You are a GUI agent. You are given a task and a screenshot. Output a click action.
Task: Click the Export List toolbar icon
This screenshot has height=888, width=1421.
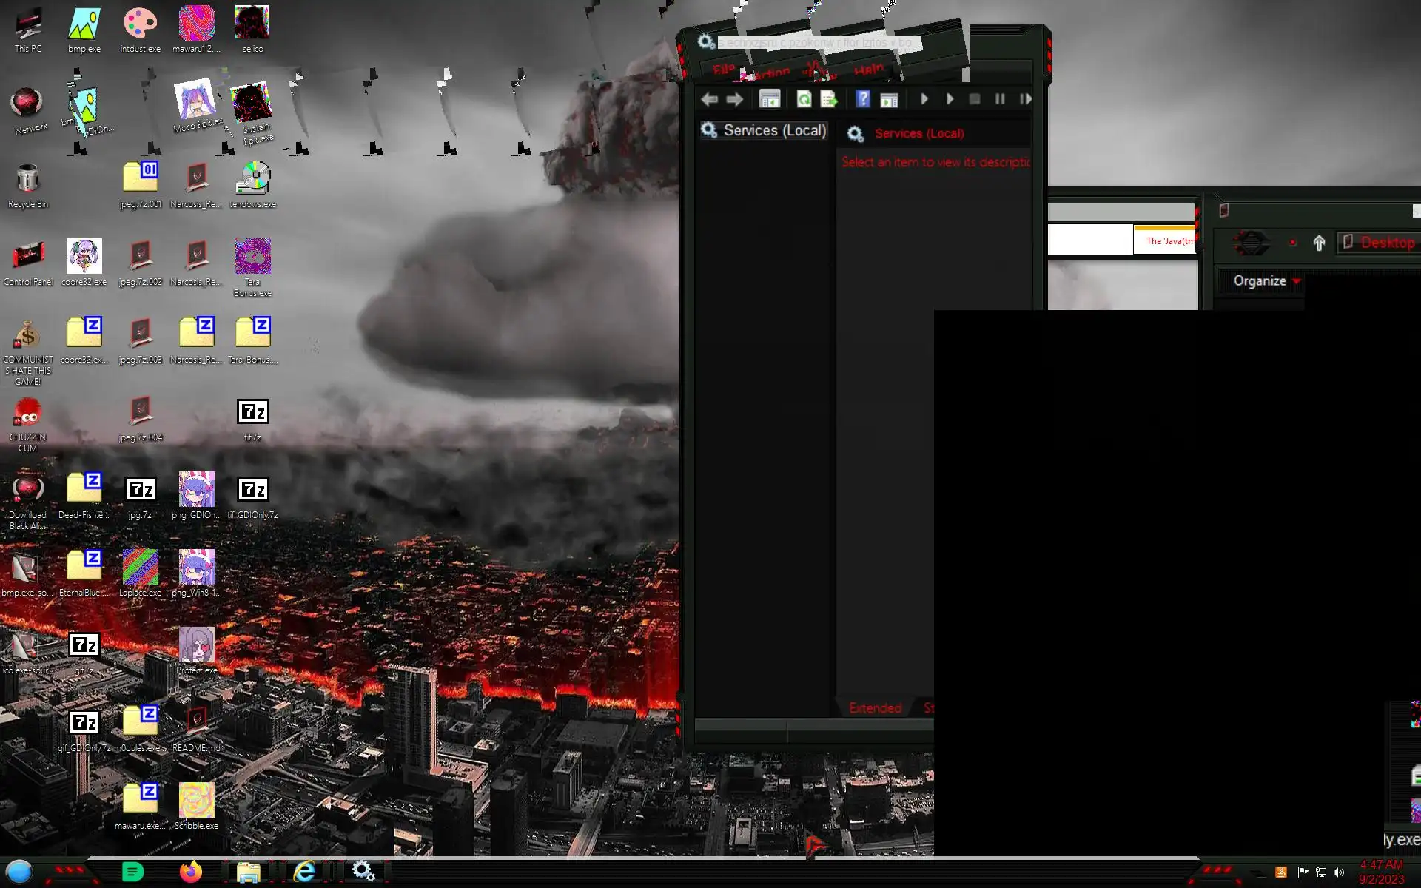click(829, 99)
